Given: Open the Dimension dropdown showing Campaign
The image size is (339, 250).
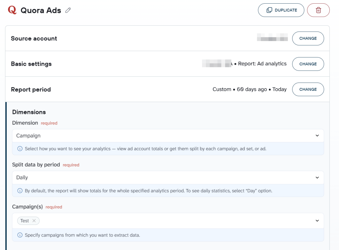Looking at the screenshot, I should pos(168,136).
